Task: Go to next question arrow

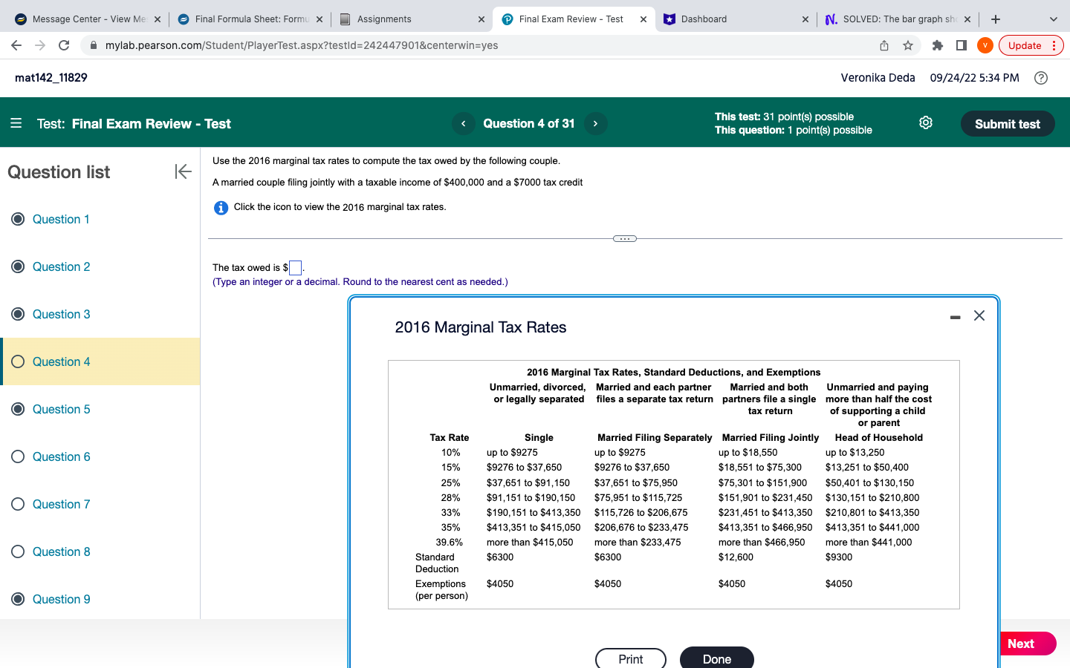Action: (595, 124)
